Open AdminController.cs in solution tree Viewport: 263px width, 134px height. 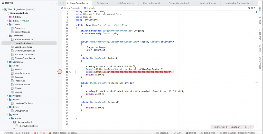pyautogui.click(x=24, y=39)
